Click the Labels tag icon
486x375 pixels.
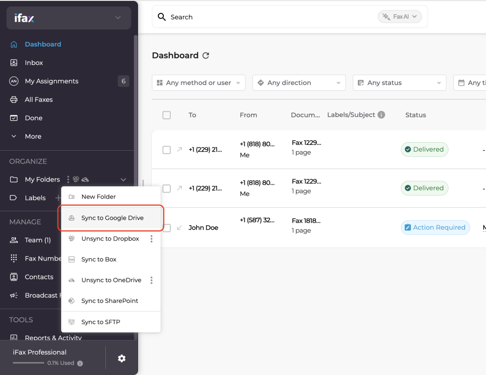[x=13, y=198]
